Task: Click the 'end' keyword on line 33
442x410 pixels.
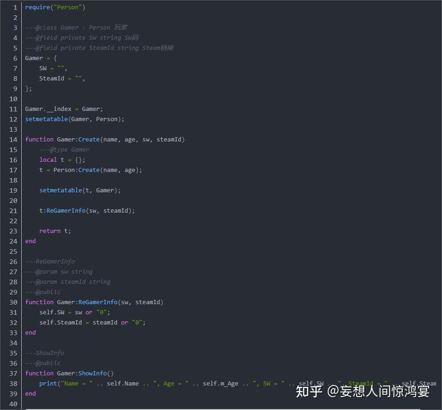Action: point(30,333)
